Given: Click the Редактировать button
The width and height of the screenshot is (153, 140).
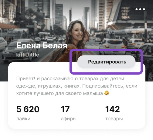Looking at the screenshot, I should point(107,62).
